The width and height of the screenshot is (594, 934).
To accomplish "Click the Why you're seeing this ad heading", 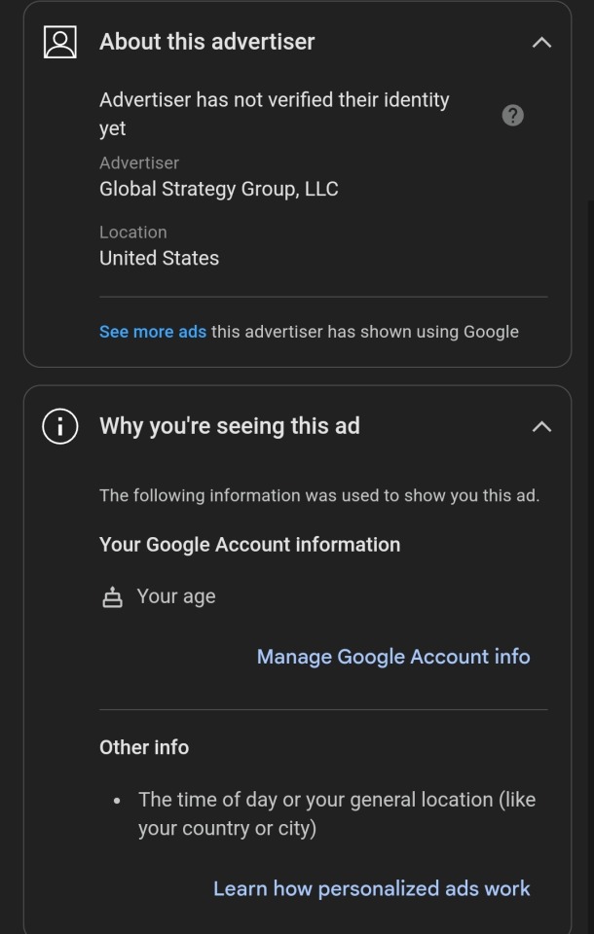I will click(x=230, y=426).
